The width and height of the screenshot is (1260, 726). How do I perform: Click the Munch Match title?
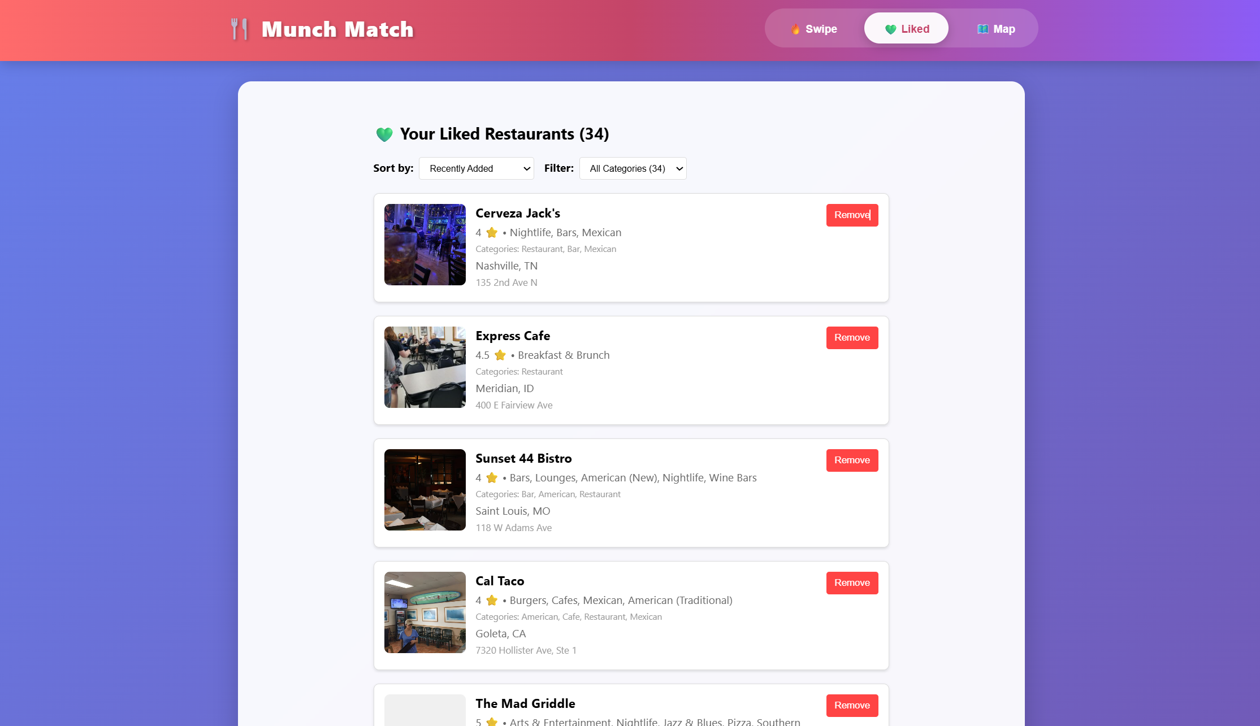click(337, 29)
